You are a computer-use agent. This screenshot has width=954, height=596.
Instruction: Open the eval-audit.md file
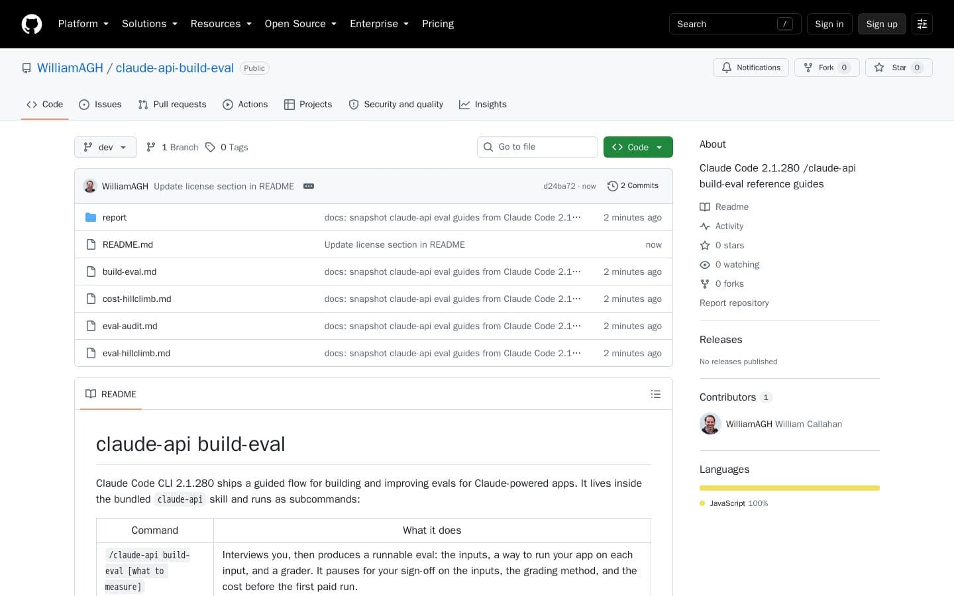pos(130,326)
